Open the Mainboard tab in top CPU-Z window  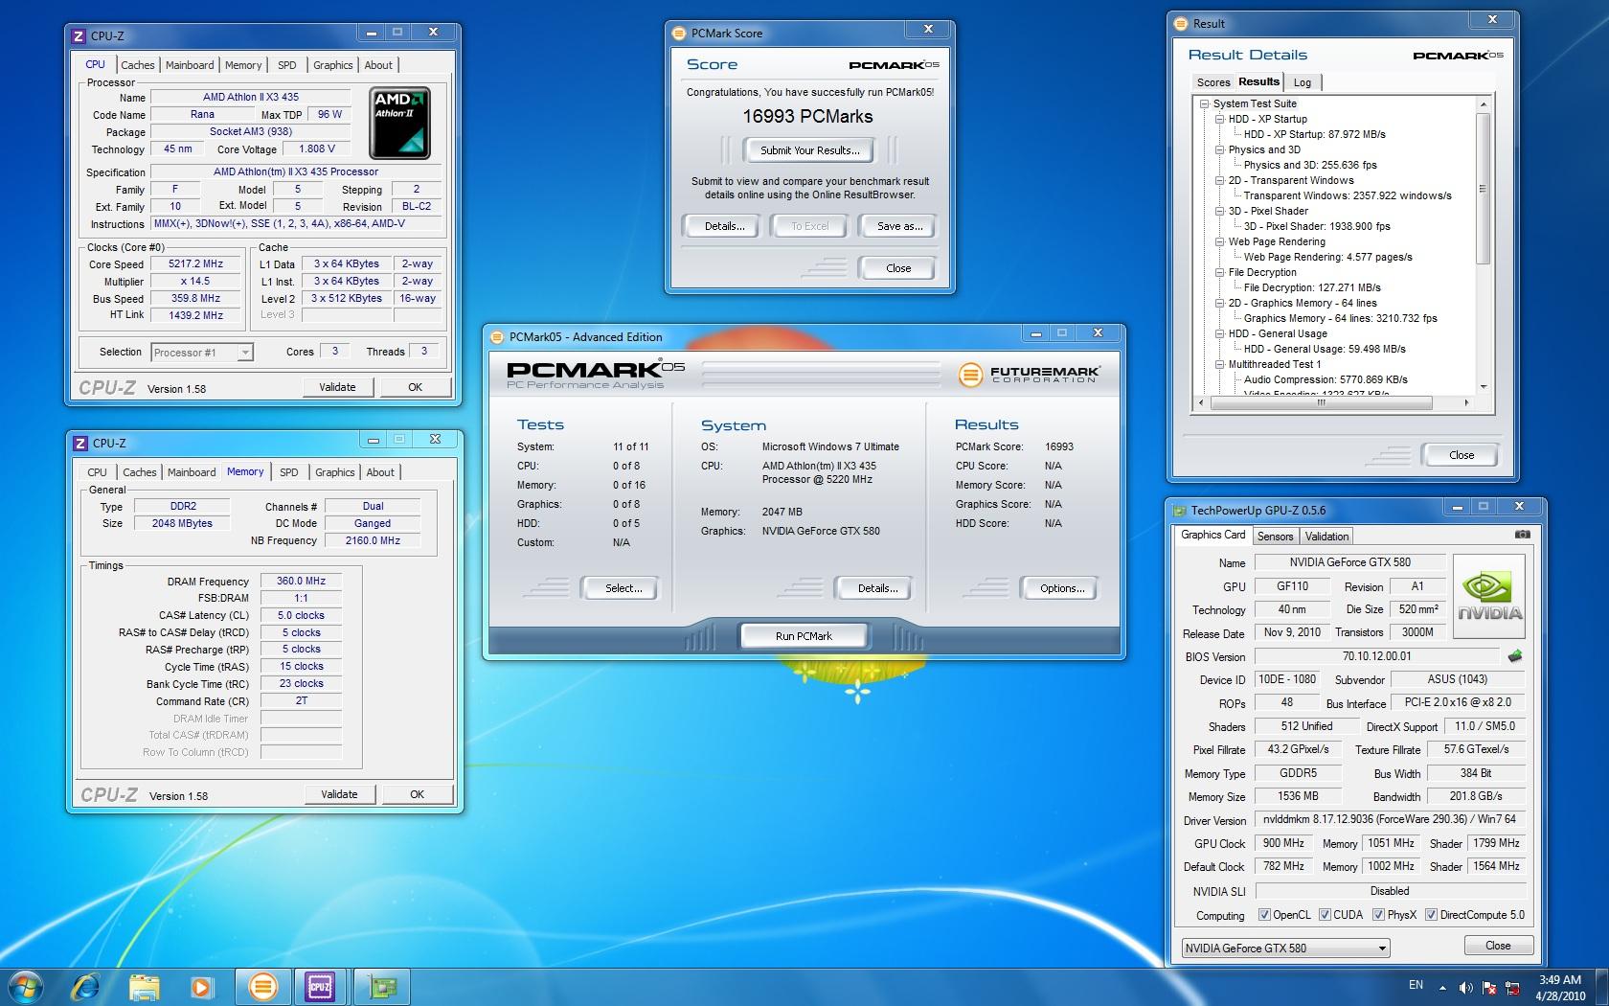pos(190,65)
